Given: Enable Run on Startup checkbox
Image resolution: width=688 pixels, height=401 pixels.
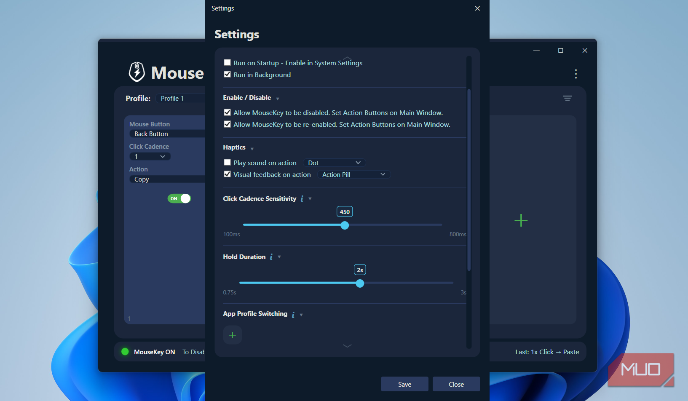Looking at the screenshot, I should [227, 62].
